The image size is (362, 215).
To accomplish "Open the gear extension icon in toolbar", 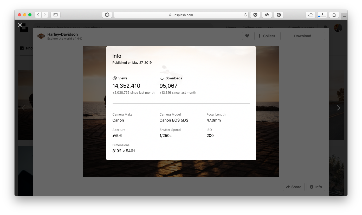I will pos(107,15).
